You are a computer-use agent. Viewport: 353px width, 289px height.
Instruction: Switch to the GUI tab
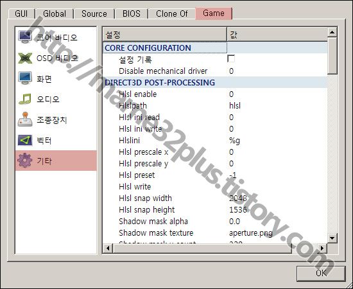point(21,13)
